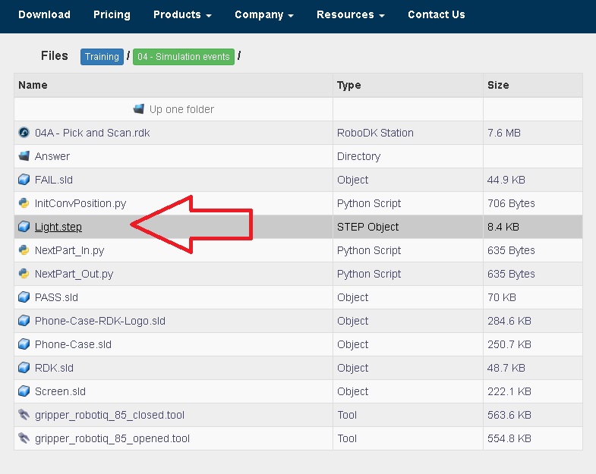Click the Python icon beside NextPart_Out.py
Image resolution: width=596 pixels, height=474 pixels.
24,274
